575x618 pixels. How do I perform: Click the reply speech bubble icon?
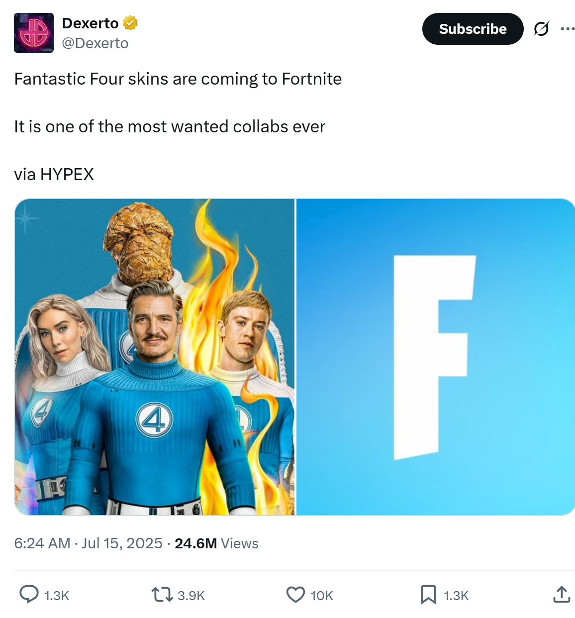pos(29,594)
